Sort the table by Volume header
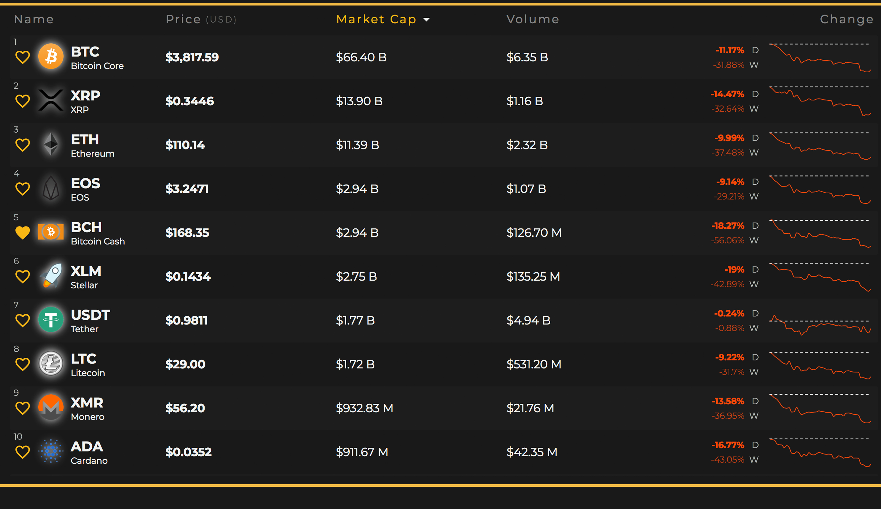This screenshot has width=881, height=509. [532, 19]
